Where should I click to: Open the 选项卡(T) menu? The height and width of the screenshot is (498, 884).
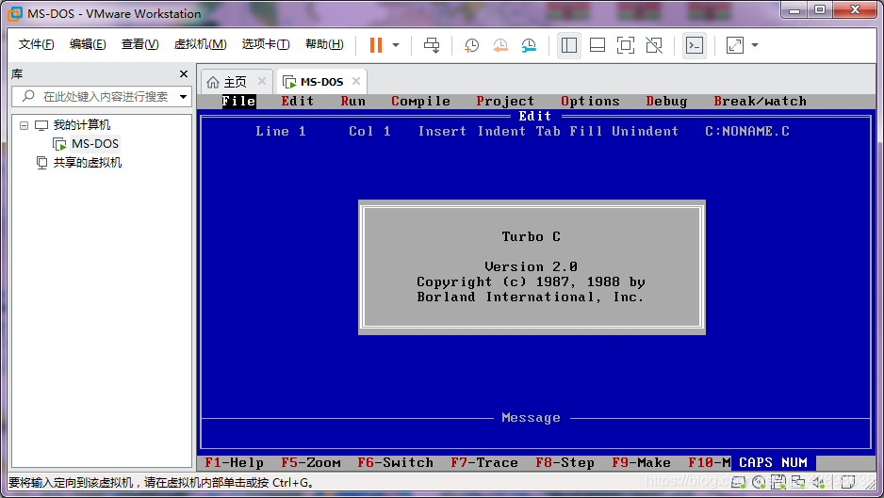266,44
